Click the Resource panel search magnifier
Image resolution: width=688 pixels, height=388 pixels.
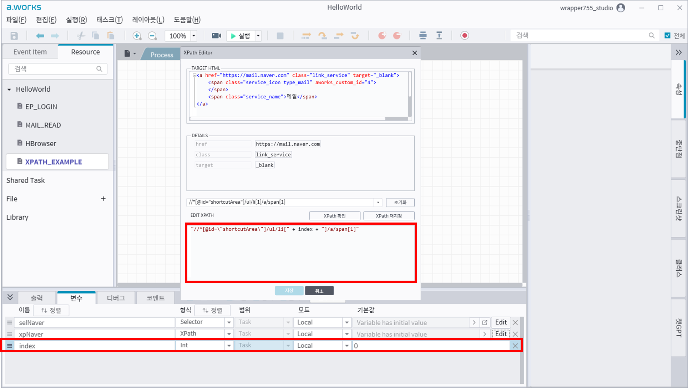pyautogui.click(x=99, y=69)
